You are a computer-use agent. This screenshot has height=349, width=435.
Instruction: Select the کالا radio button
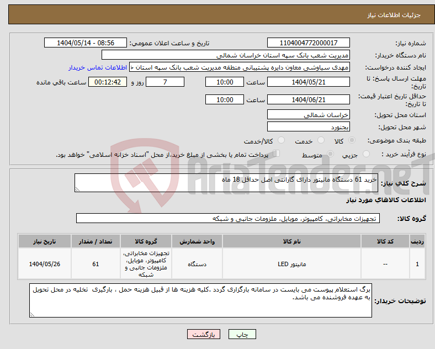(x=352, y=140)
